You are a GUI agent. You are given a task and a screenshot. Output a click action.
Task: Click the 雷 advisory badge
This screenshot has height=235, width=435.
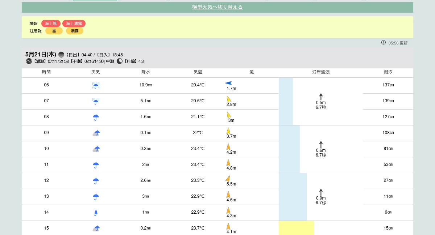click(54, 31)
